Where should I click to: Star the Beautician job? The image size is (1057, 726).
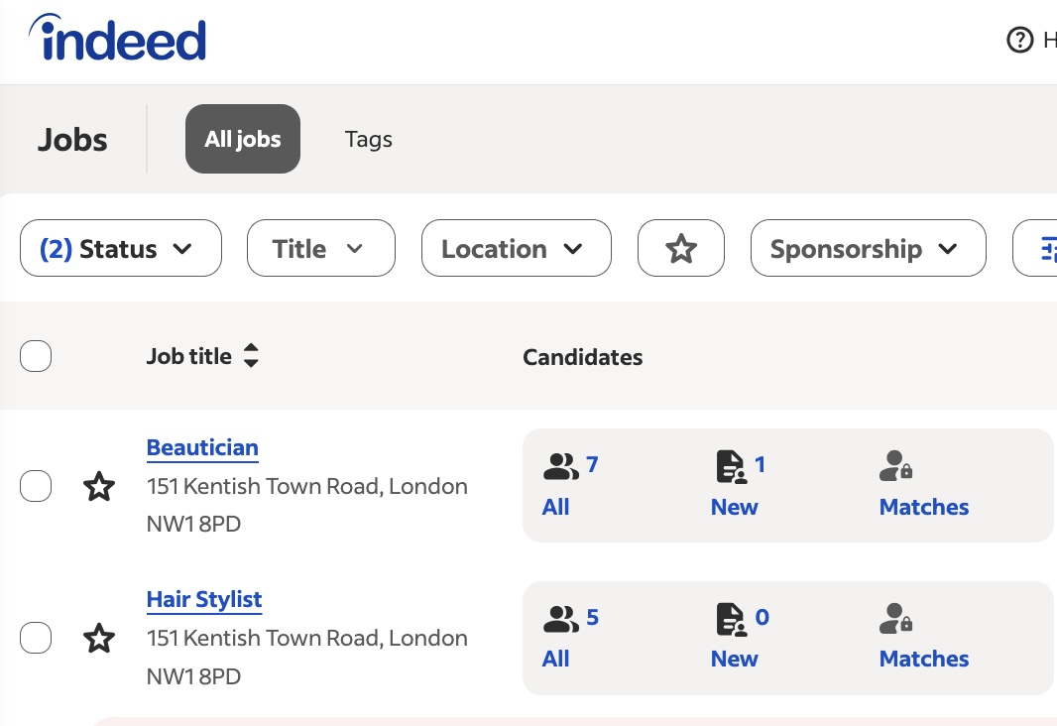pyautogui.click(x=98, y=486)
